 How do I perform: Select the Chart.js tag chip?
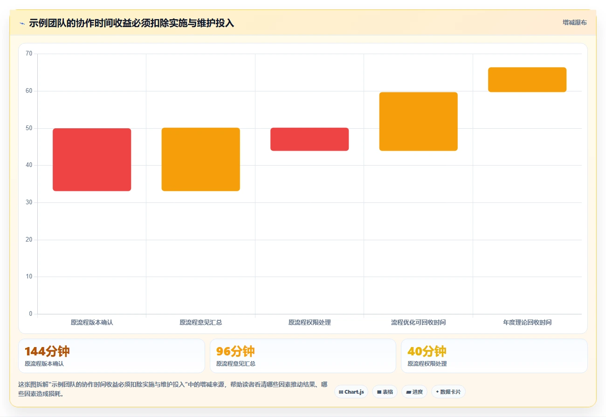(x=351, y=392)
